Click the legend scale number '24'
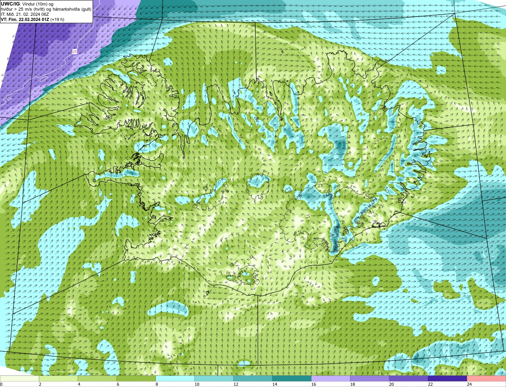Screen dimensions: 506x387 [x=469, y=384]
